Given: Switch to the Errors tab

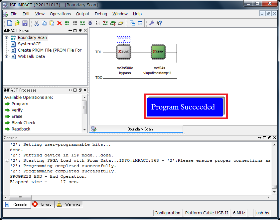Looking at the screenshot, I should point(43,204).
